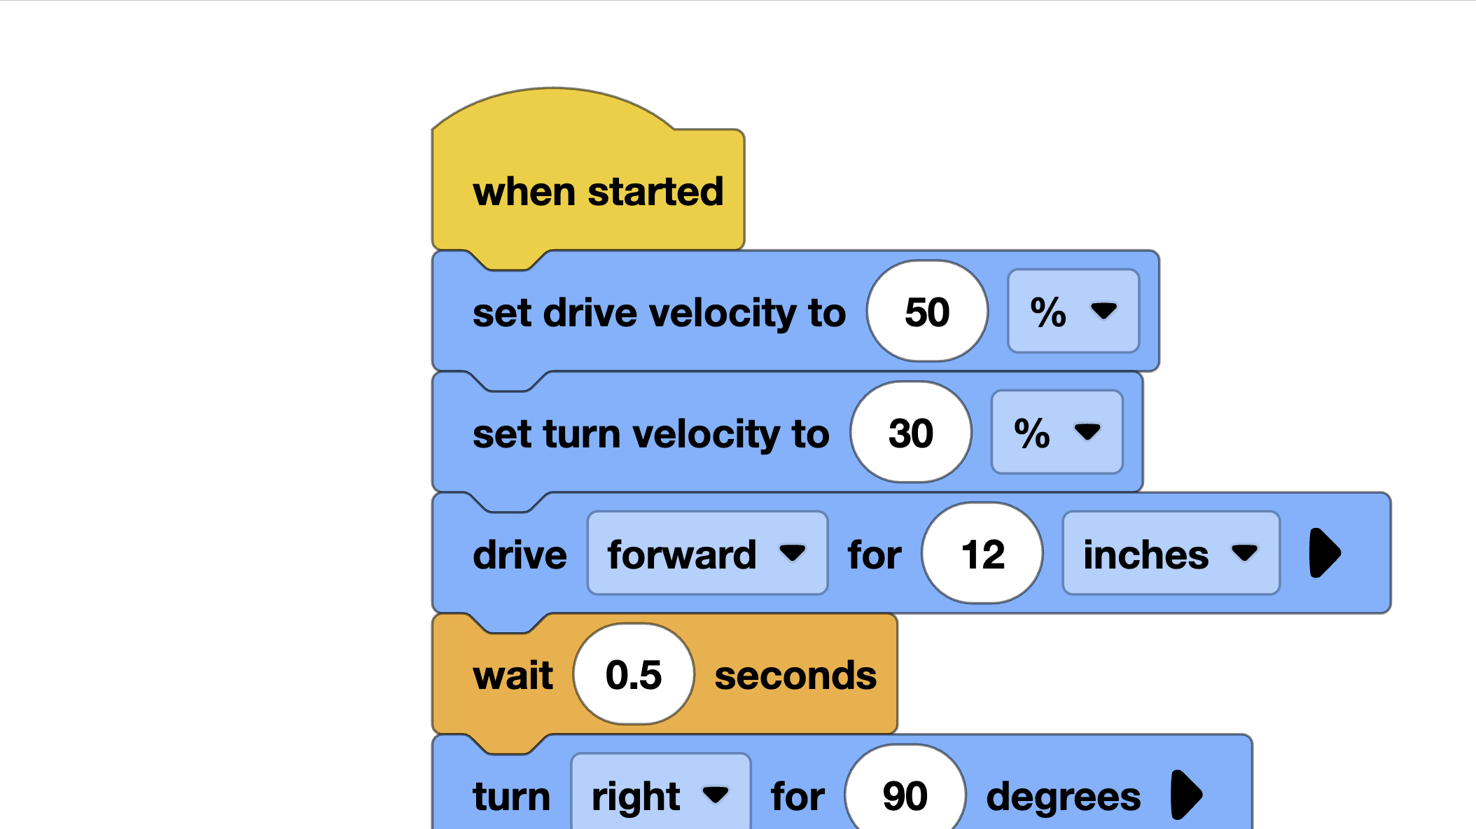Select the turn right block

pyautogui.click(x=511, y=795)
